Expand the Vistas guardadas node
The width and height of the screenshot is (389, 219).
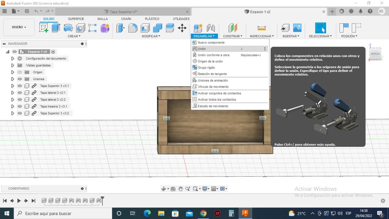(x=12, y=65)
